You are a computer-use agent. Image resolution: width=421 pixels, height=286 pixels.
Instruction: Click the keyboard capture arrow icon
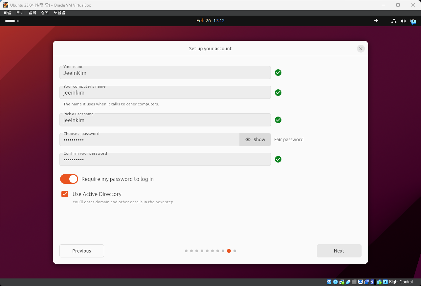[385, 282]
